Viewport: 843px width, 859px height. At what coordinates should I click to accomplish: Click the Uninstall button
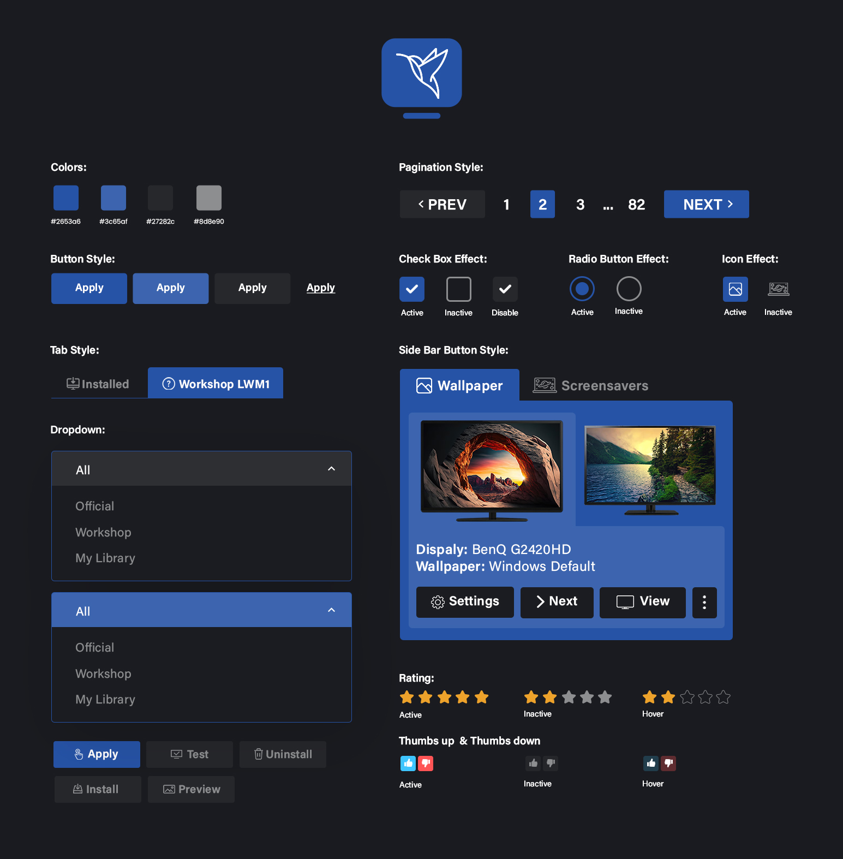[283, 754]
